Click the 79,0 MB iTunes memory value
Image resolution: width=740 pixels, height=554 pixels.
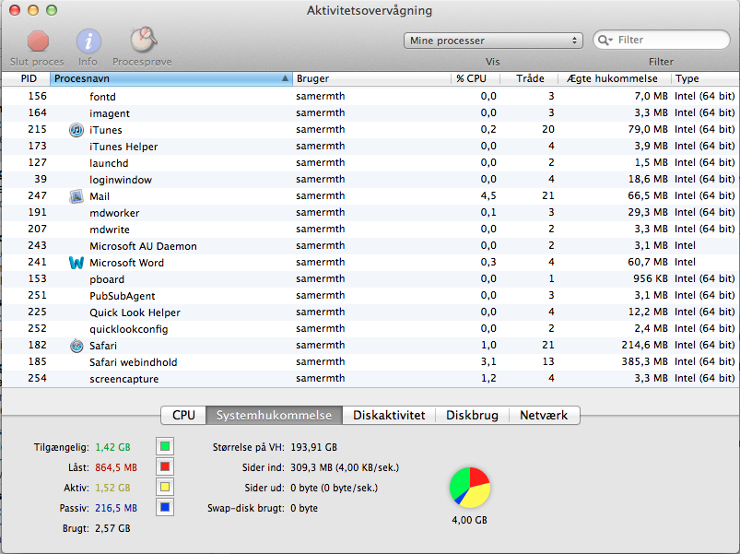point(648,129)
